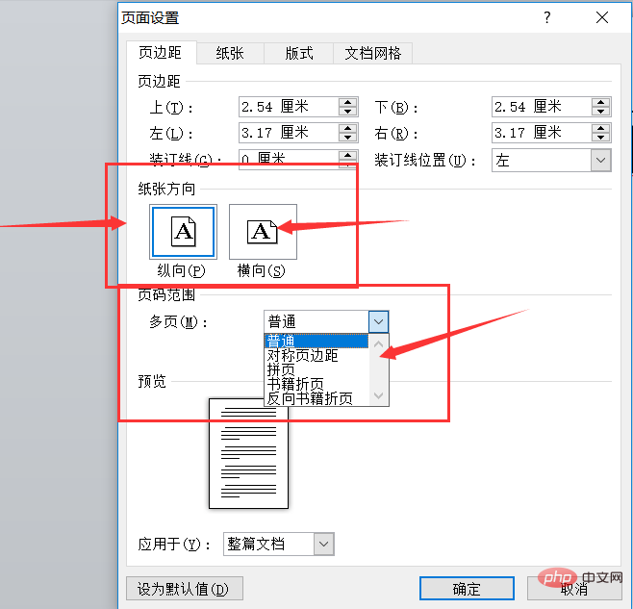Open the 文档网格 tab
The width and height of the screenshot is (633, 609).
[372, 53]
